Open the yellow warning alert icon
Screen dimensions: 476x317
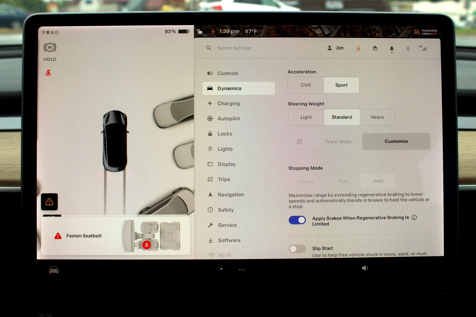coord(49,202)
